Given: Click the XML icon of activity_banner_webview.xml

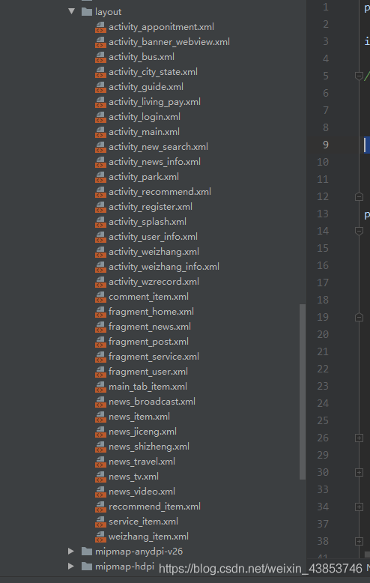Looking at the screenshot, I should pos(100,42).
